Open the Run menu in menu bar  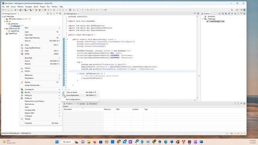48,6
